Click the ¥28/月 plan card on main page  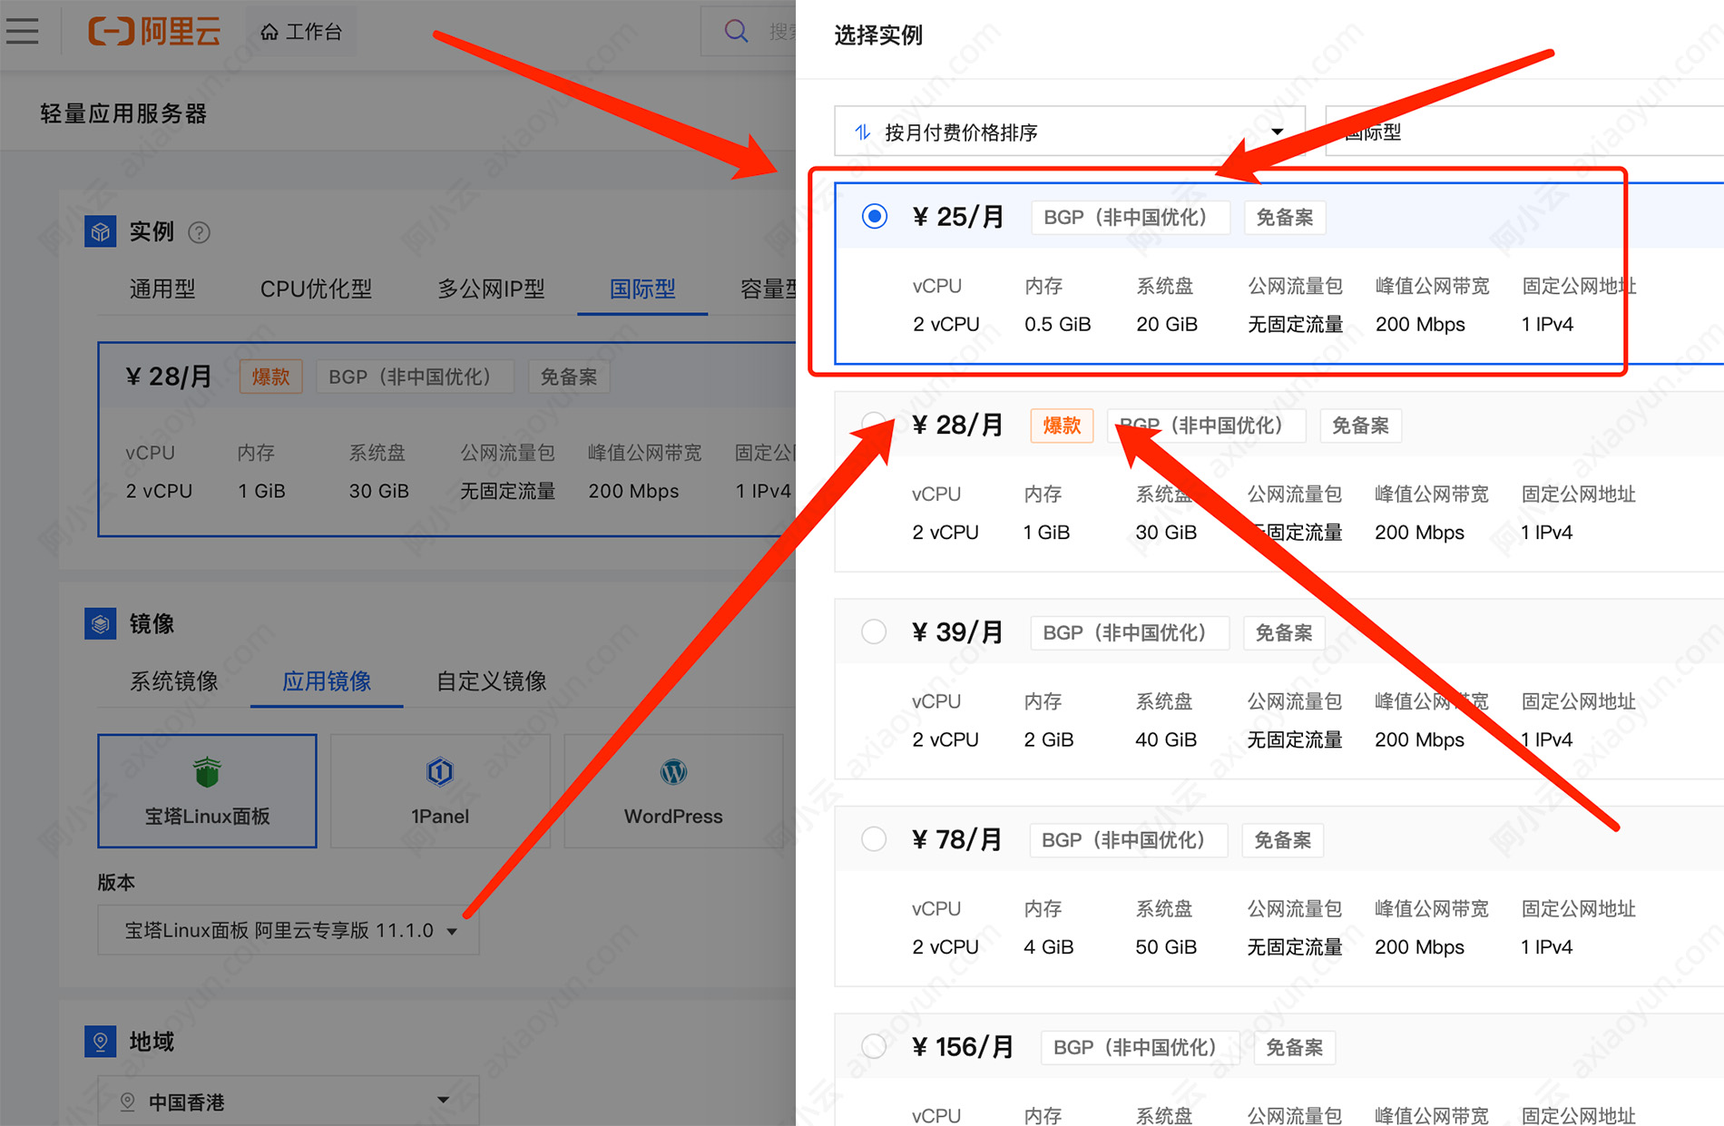tap(447, 439)
